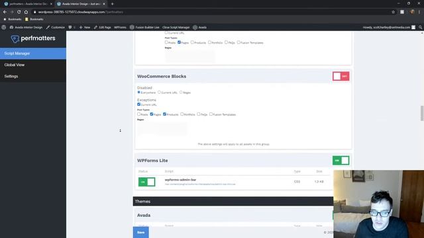Toggle the WPForms Lite group switch
The width and height of the screenshot is (424, 238).
[x=341, y=161]
